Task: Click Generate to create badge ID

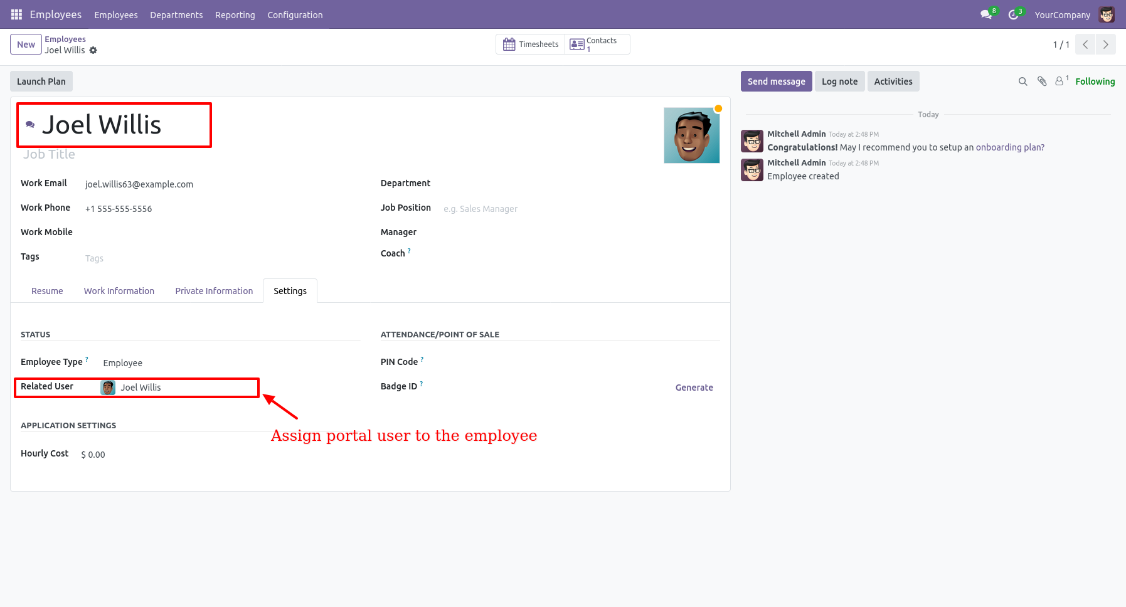Action: click(x=694, y=388)
